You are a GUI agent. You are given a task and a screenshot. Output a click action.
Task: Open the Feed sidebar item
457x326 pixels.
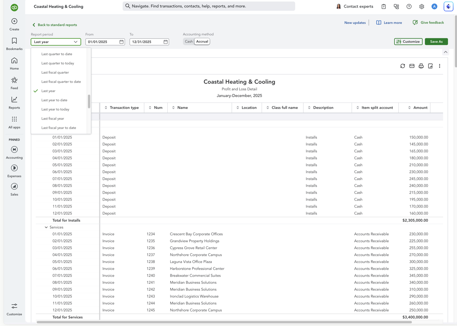14,83
